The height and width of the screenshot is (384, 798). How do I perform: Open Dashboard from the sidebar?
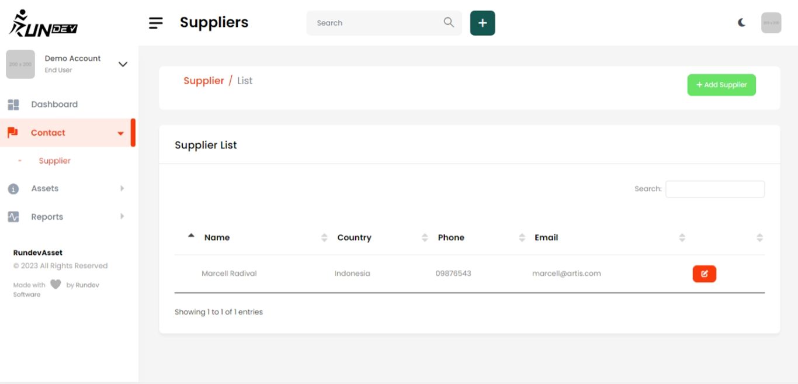[x=54, y=105]
